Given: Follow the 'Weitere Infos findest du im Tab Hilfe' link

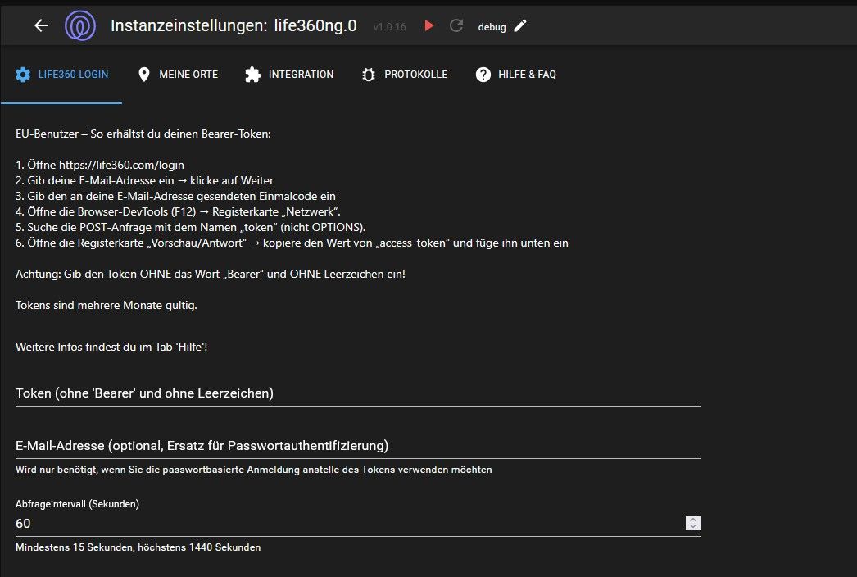Looking at the screenshot, I should (x=111, y=347).
